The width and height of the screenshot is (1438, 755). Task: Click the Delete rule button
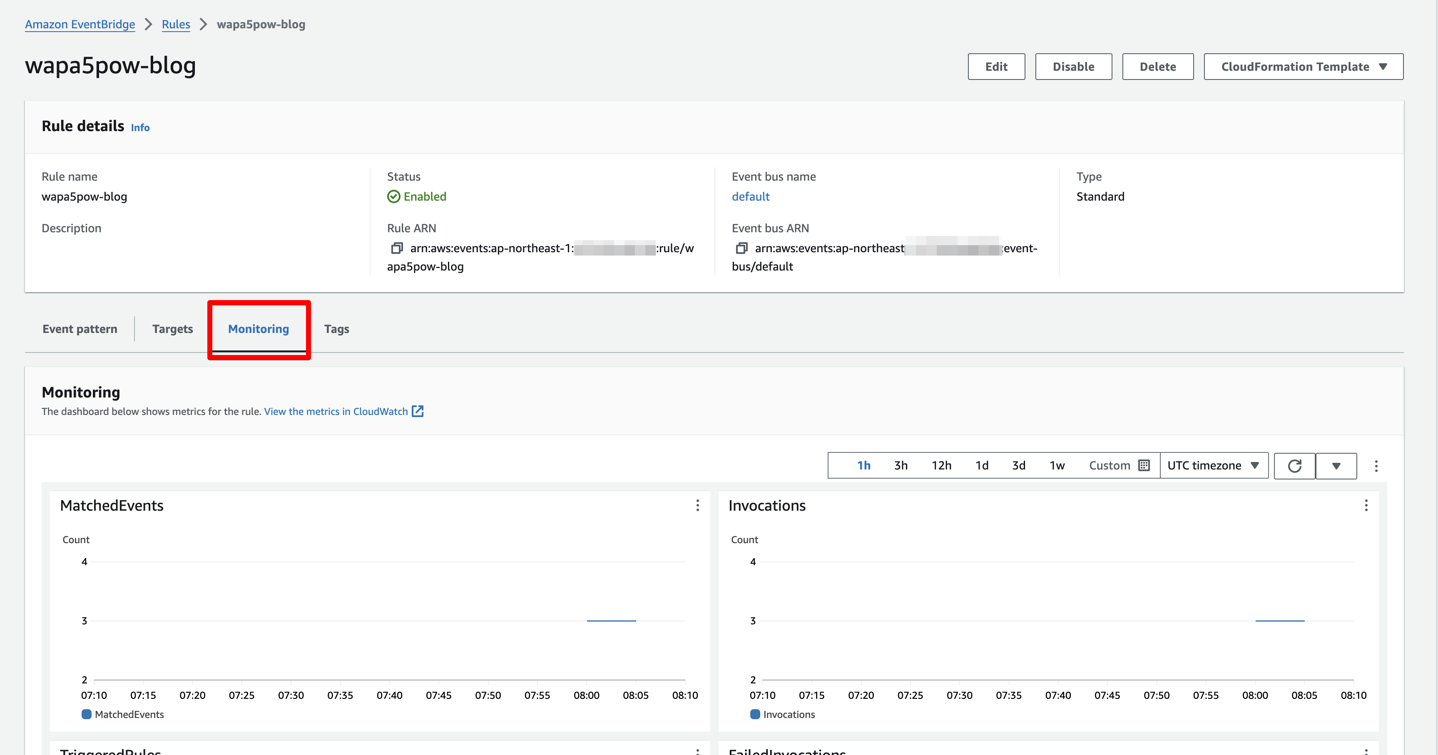[1158, 67]
